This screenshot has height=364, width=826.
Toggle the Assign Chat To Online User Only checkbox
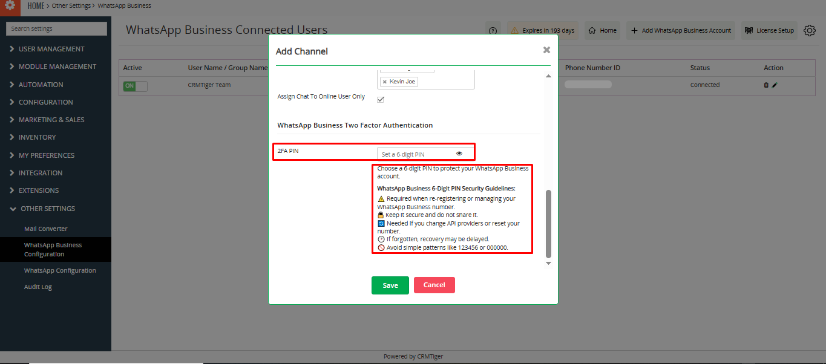tap(381, 99)
